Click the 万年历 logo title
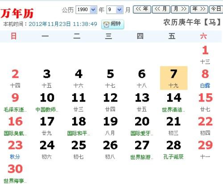223x184 pixels. 17,13
